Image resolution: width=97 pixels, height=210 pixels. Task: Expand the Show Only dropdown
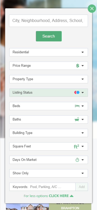coord(49,173)
